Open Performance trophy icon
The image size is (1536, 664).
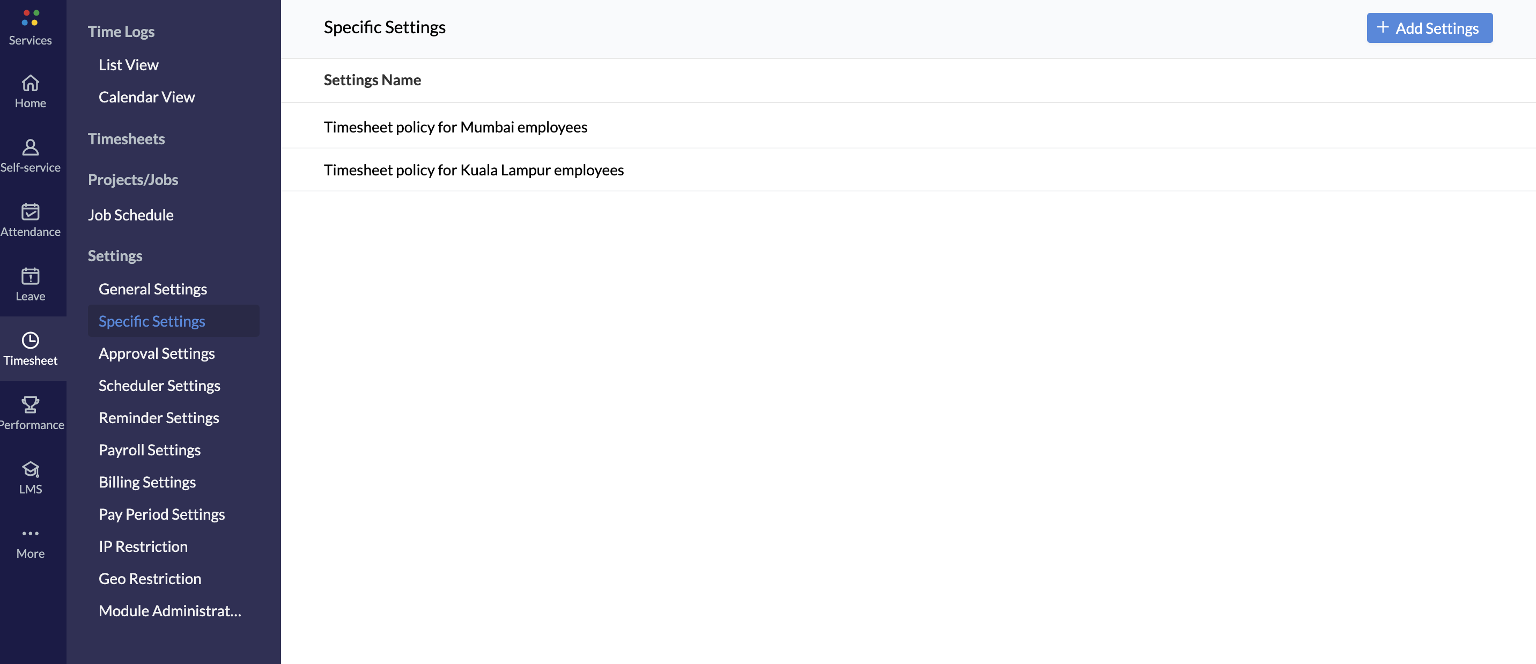(31, 405)
